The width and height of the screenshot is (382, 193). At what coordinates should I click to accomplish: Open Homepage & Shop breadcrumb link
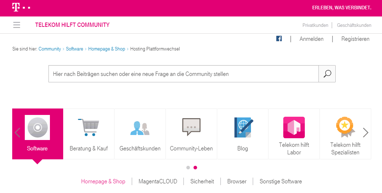[107, 49]
